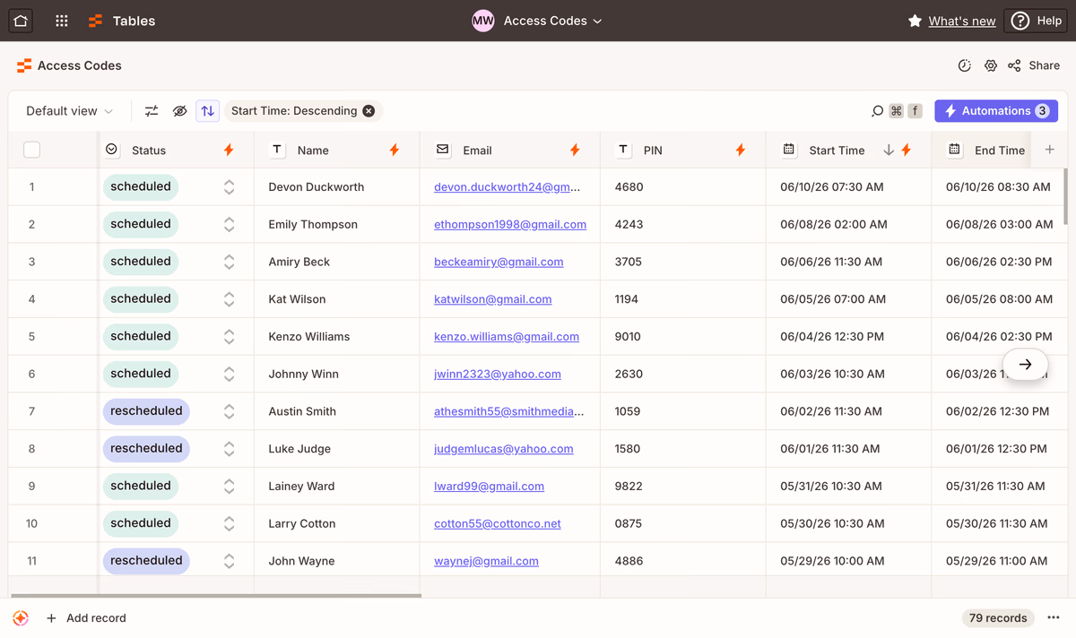Click the Tables logo icon
Viewport: 1076px width, 638px height.
pyautogui.click(x=96, y=21)
